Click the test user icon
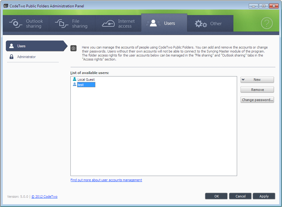The image size is (282, 207). pos(74,84)
